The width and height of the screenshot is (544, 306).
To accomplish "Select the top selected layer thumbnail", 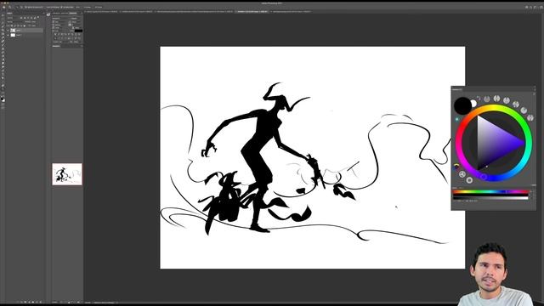I will (14, 31).
